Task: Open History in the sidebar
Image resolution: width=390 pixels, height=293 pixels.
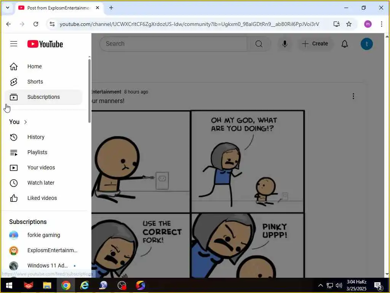Action: (43, 137)
